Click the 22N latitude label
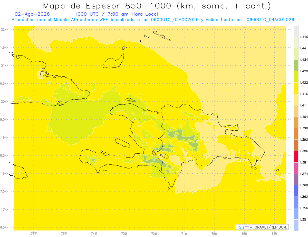 [4, 29]
